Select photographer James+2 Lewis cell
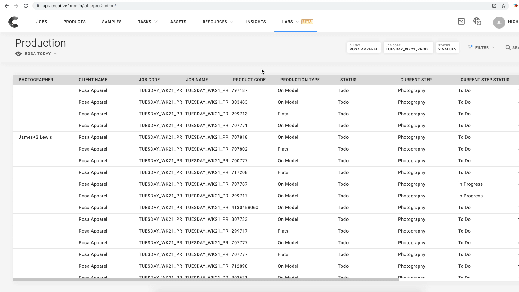This screenshot has height=292, width=519. coord(35,137)
